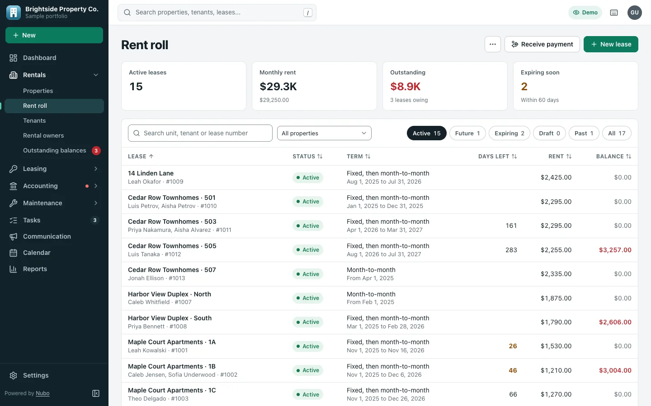Viewport: 651px width, 406px height.
Task: Open the keyboard shortcuts icon in header
Action: click(614, 13)
